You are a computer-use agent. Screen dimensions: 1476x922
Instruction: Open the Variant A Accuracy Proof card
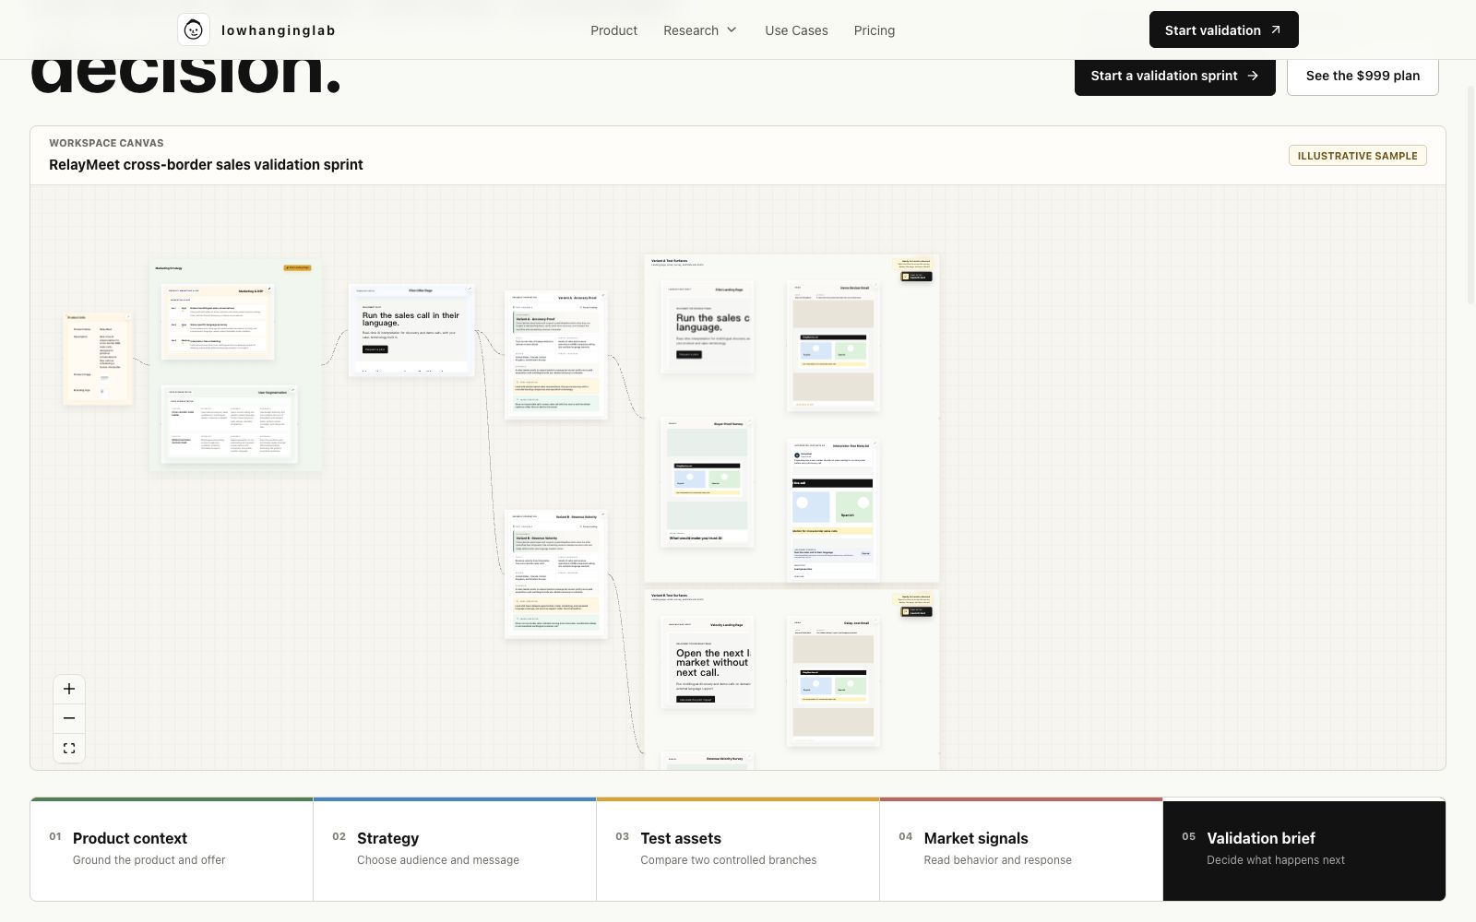[555, 355]
